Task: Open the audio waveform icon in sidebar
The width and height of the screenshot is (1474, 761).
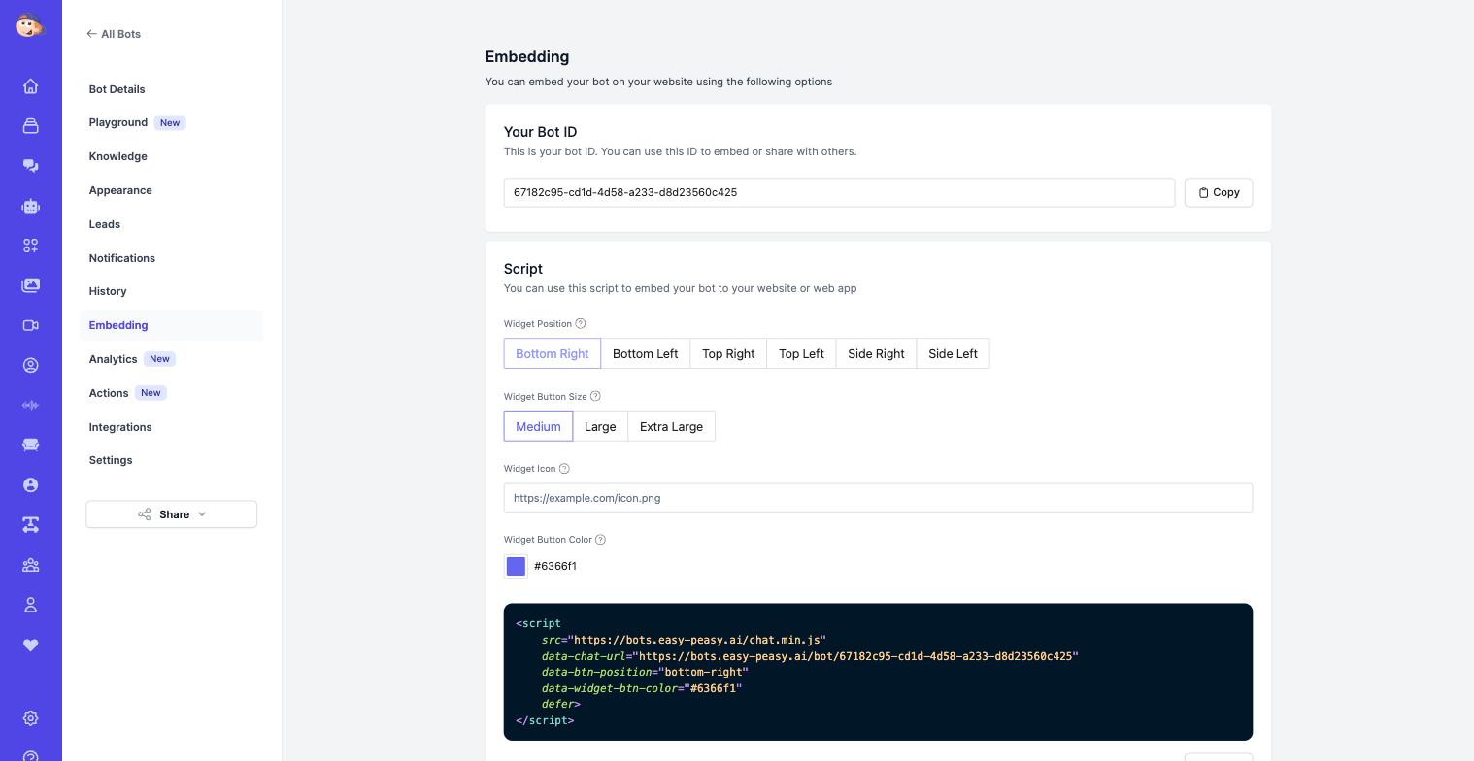Action: pyautogui.click(x=30, y=405)
